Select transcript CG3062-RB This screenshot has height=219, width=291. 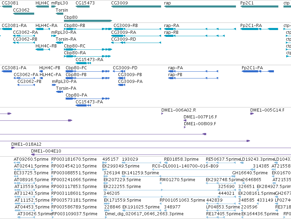pyautogui.click(x=25, y=39)
